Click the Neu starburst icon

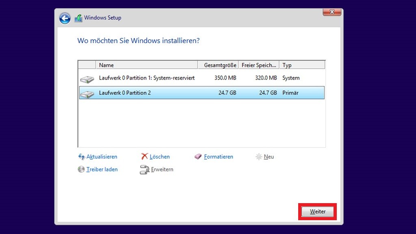click(259, 156)
